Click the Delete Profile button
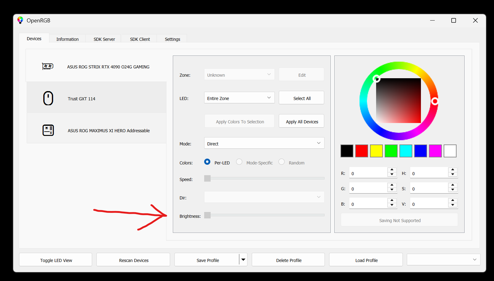 [x=288, y=260]
